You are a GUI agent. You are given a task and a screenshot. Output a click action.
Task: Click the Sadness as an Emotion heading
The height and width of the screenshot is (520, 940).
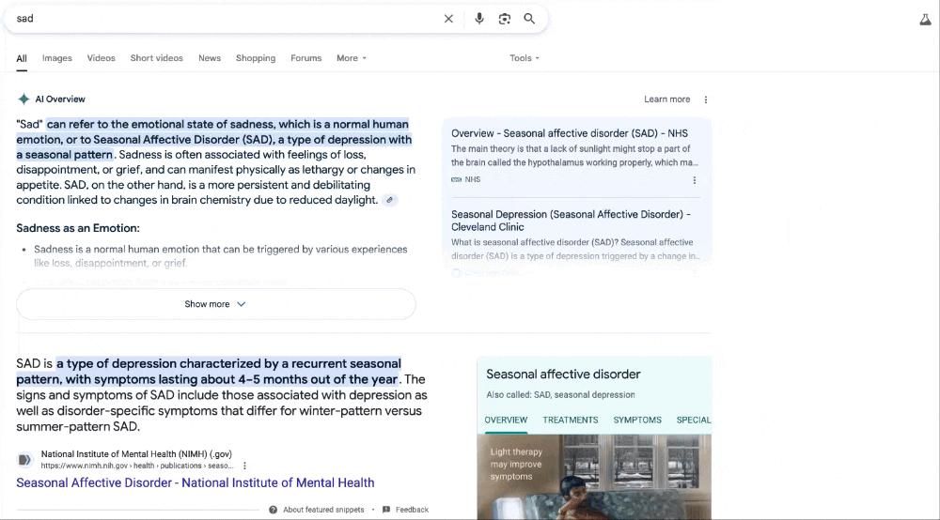pyautogui.click(x=78, y=228)
